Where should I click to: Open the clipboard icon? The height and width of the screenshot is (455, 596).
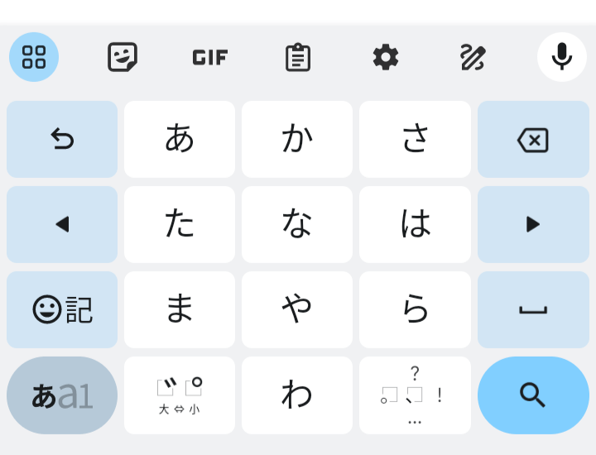(298, 57)
